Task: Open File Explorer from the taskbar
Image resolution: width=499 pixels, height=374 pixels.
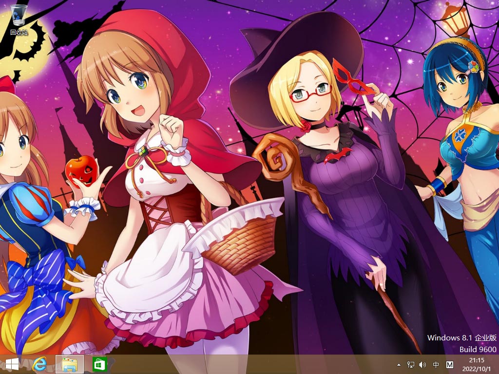Action: [70, 364]
